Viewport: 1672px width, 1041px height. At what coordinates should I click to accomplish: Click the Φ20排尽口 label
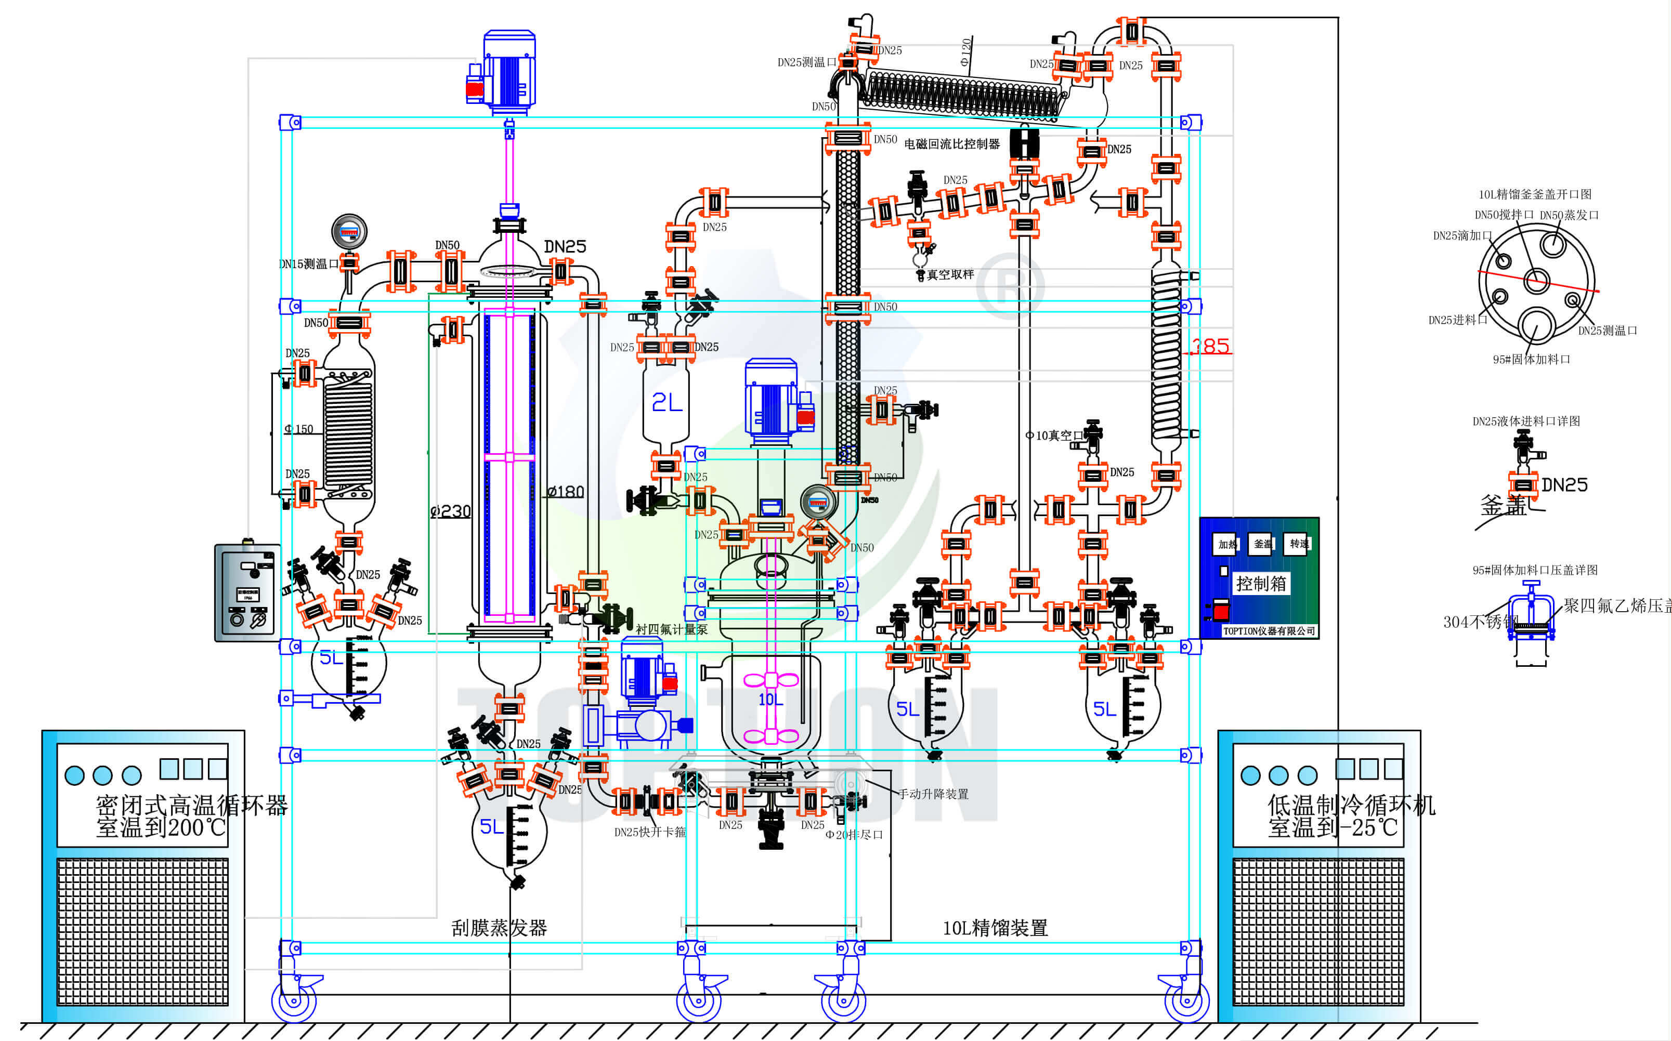pos(854,835)
